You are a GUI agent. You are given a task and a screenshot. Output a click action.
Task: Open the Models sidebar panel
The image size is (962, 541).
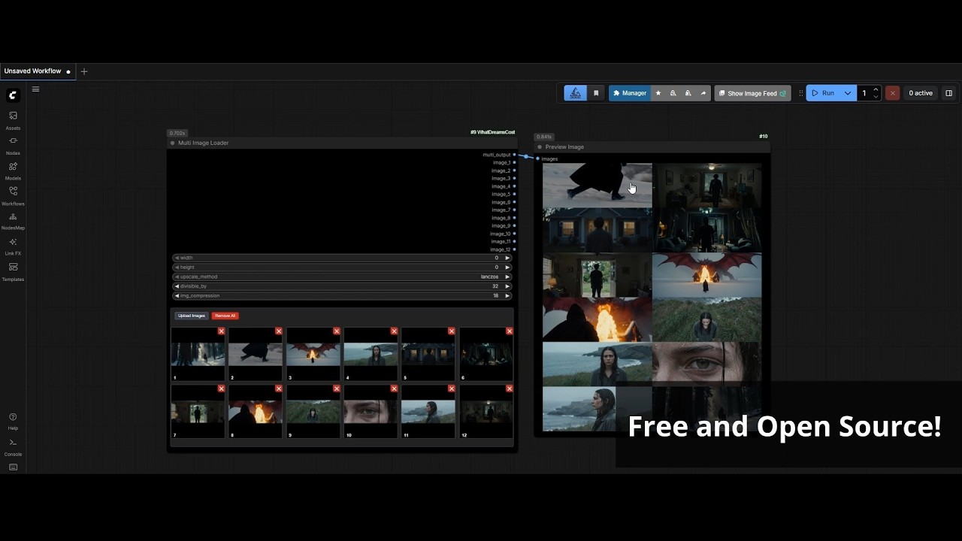13,171
